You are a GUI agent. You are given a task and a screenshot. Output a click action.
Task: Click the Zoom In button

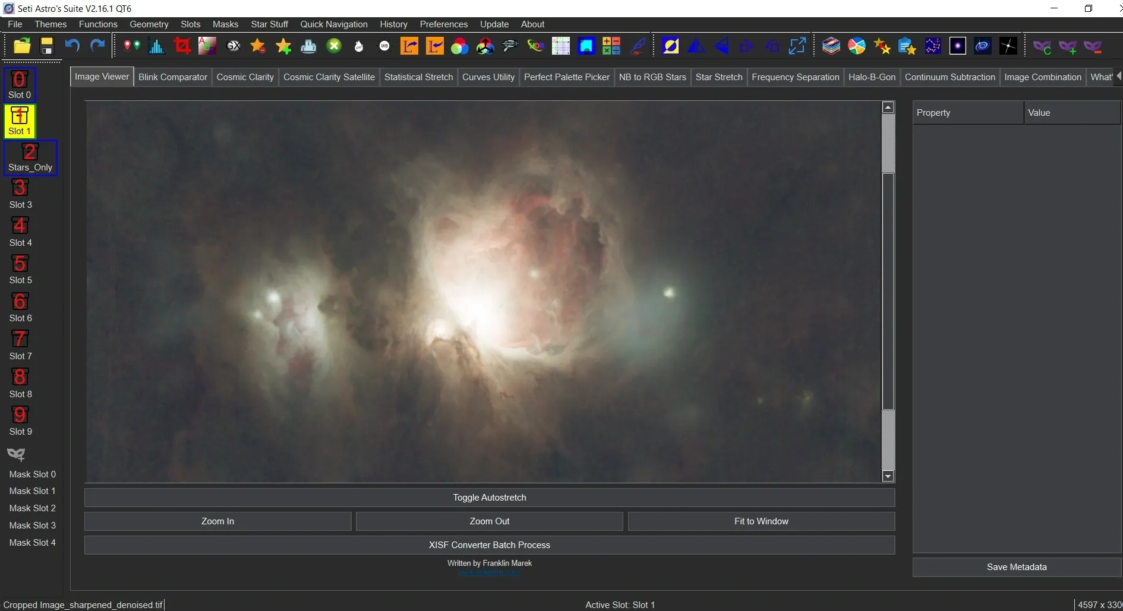217,521
